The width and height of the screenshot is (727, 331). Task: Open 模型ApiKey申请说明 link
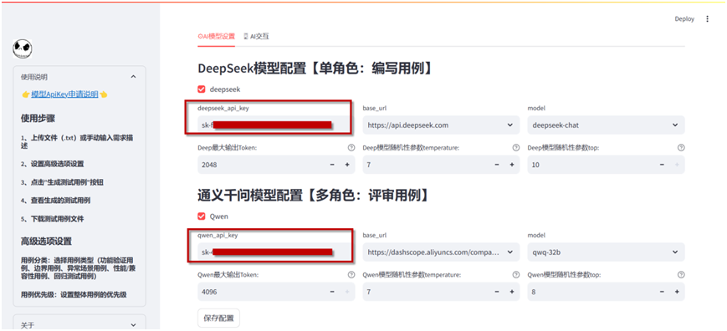pos(64,94)
